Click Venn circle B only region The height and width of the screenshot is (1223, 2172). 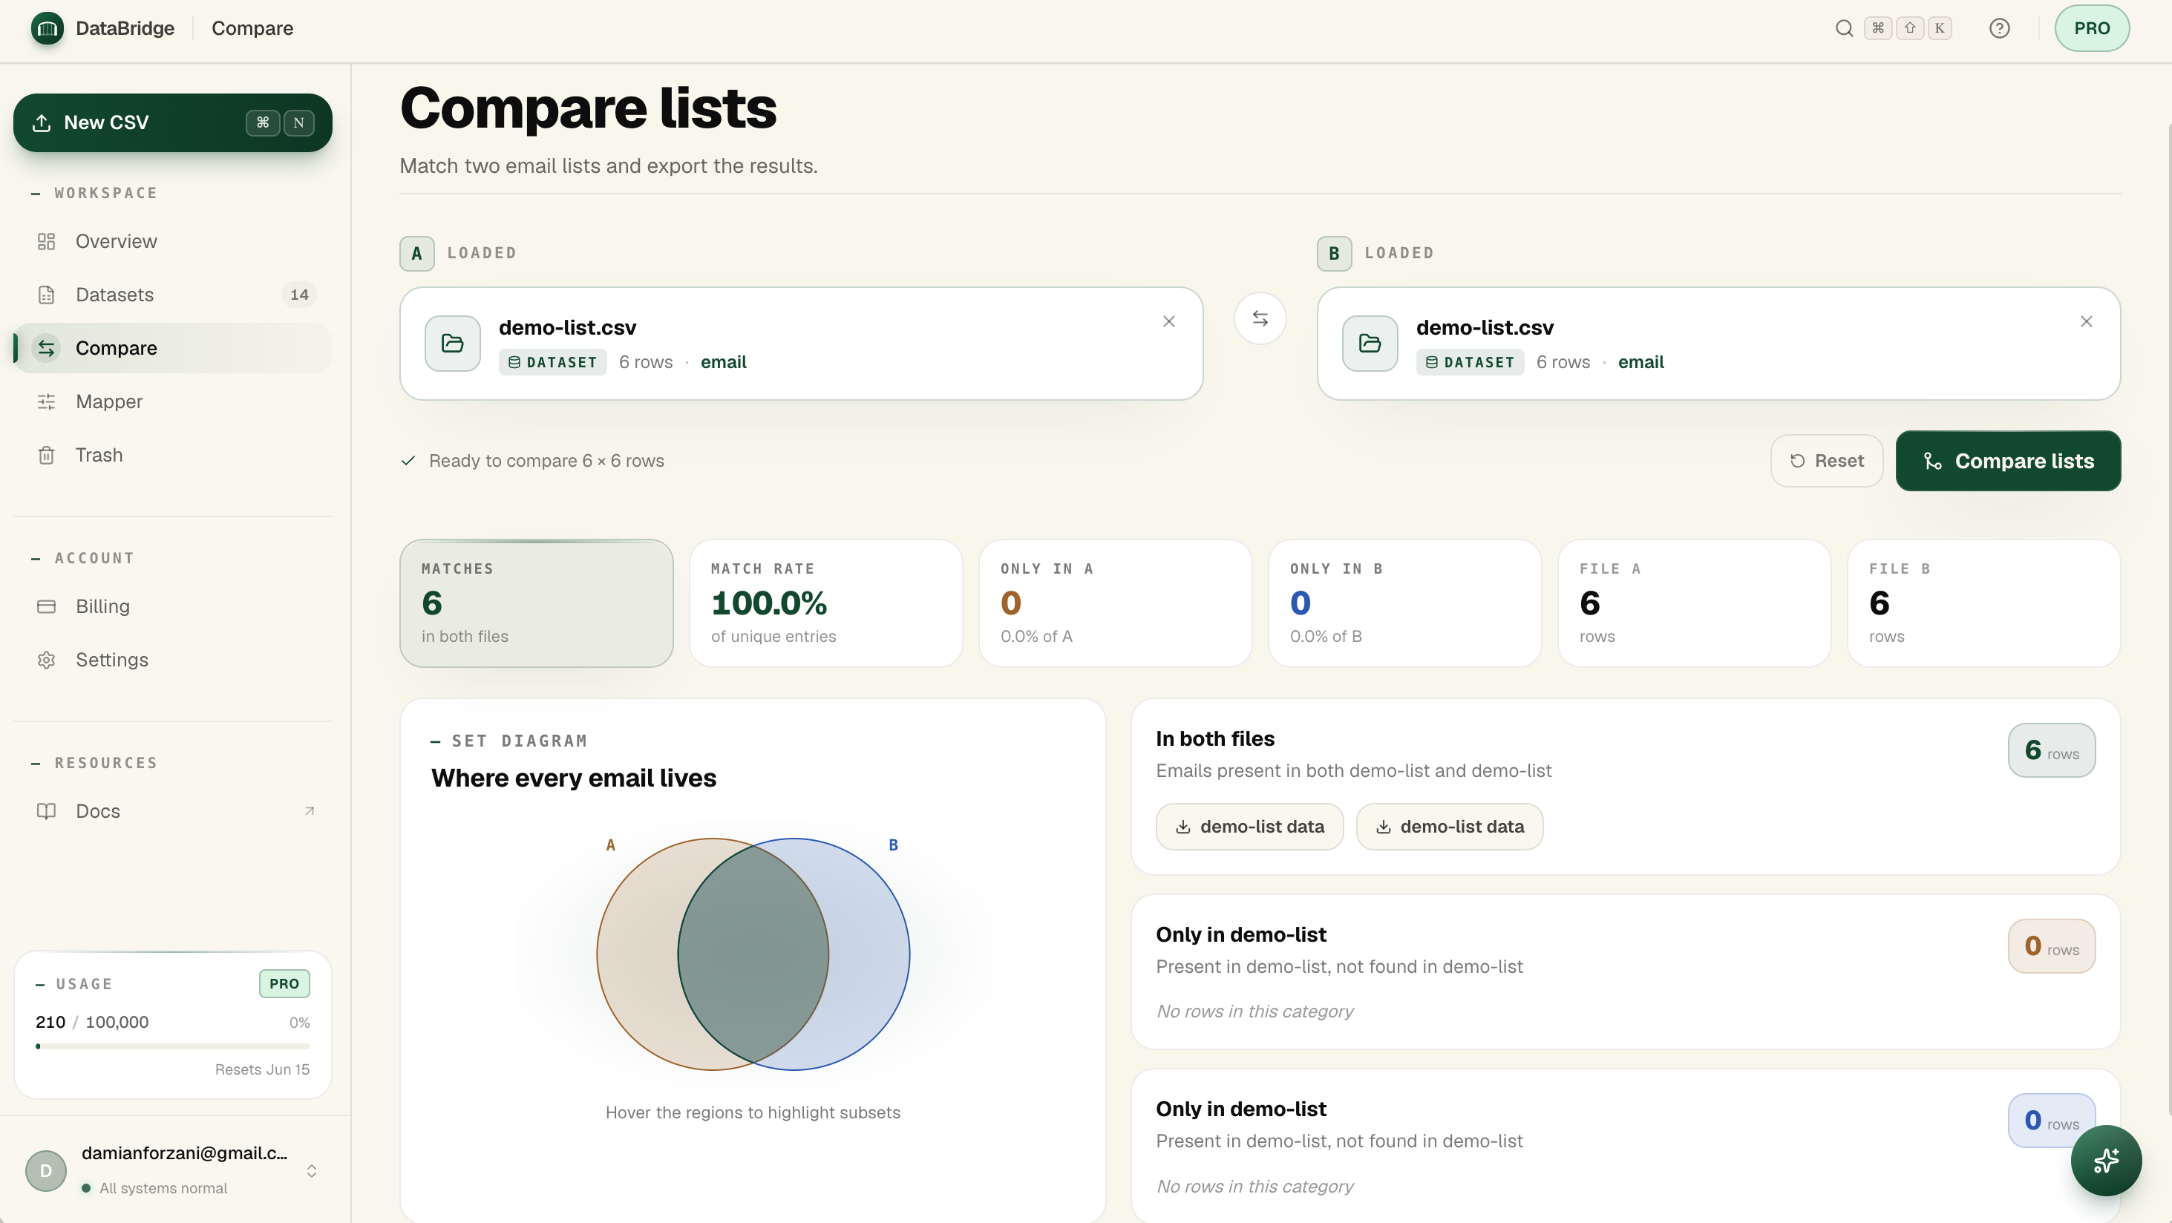[870, 954]
